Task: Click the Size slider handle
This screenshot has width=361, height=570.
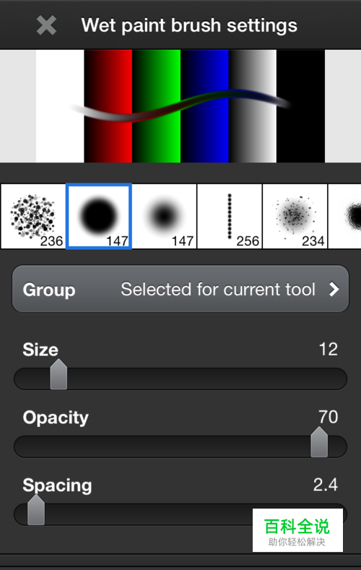Action: [58, 374]
